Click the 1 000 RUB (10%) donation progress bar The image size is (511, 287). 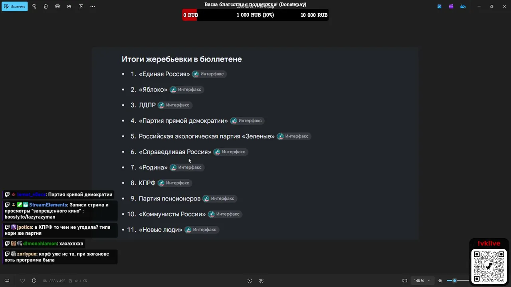point(255,15)
